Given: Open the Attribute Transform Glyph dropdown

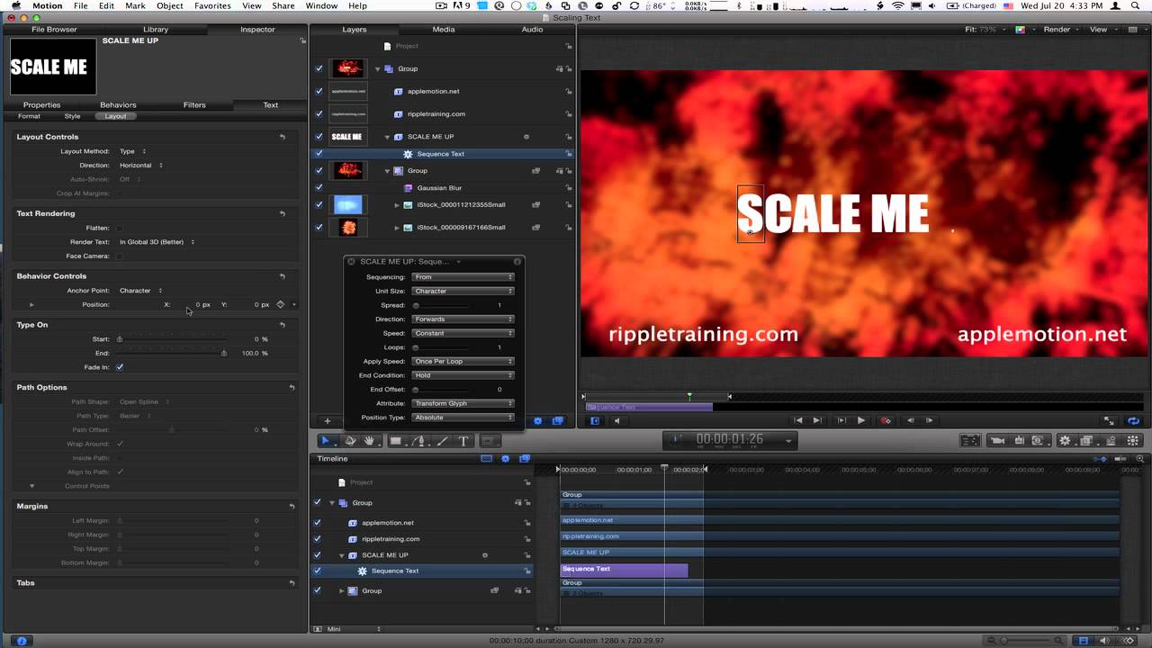Looking at the screenshot, I should tap(463, 403).
